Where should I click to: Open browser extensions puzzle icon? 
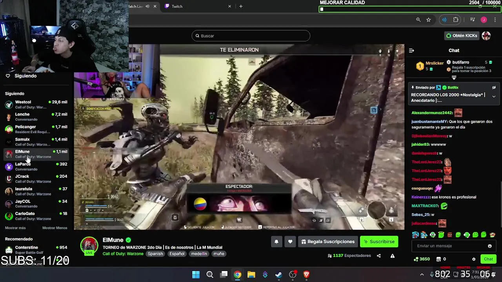click(456, 20)
